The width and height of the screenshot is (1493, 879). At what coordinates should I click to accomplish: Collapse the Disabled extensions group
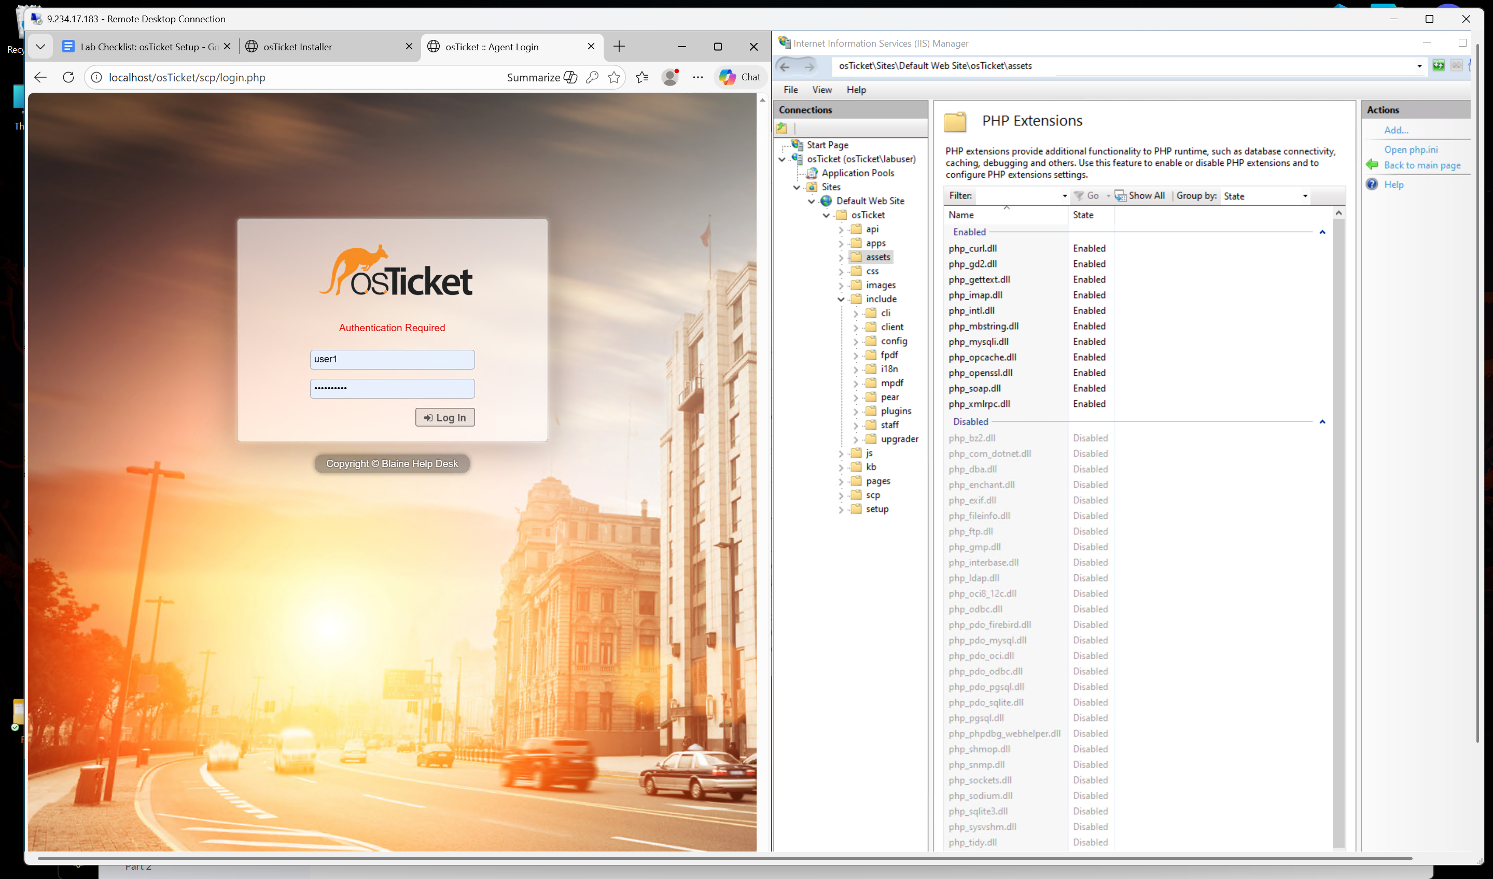(1322, 422)
